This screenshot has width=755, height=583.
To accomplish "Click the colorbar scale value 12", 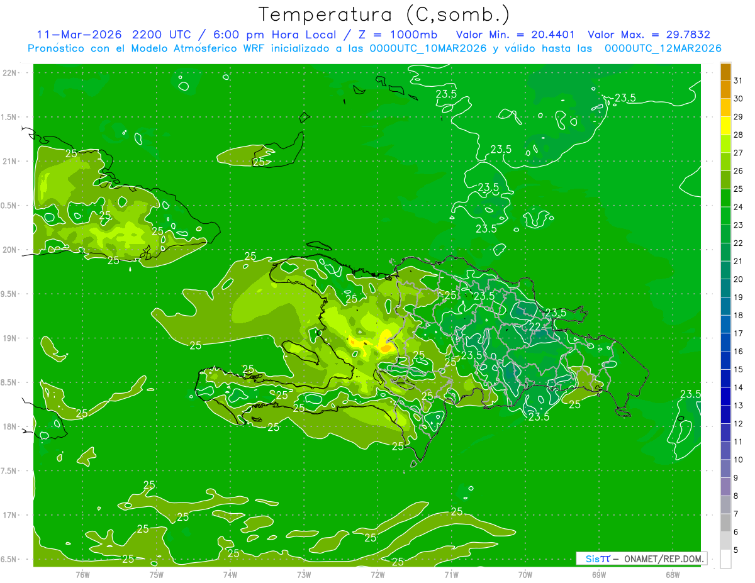I will pyautogui.click(x=739, y=423).
